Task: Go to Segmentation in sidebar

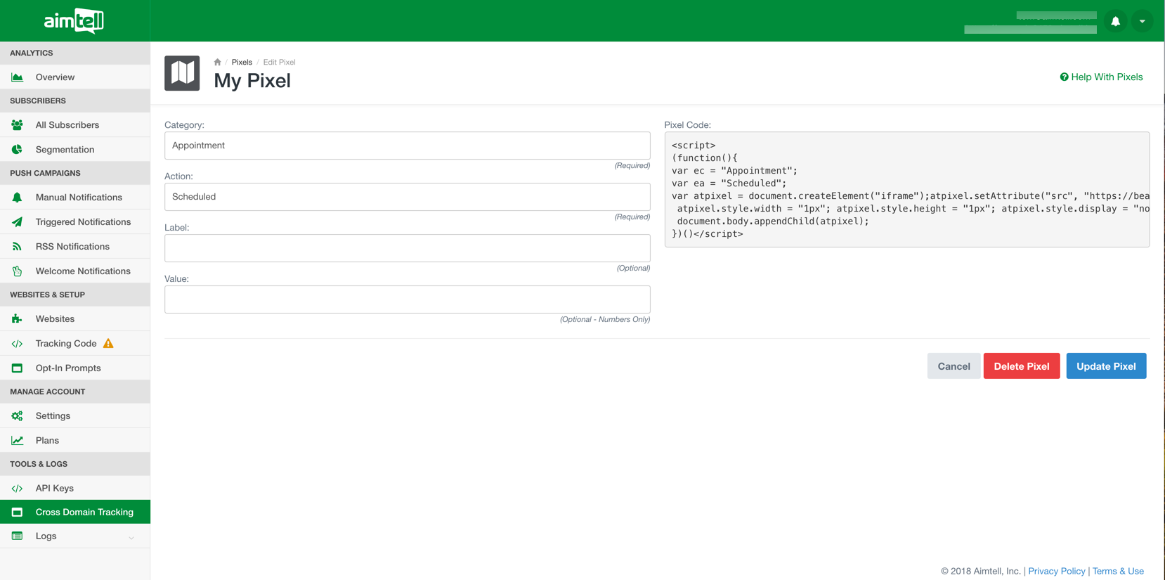Action: pyautogui.click(x=65, y=150)
